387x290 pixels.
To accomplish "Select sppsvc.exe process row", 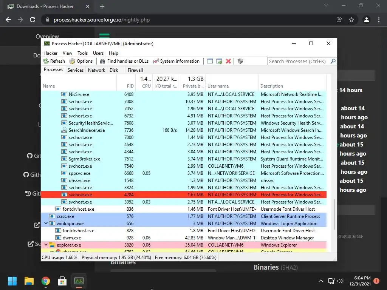I will coord(184,173).
